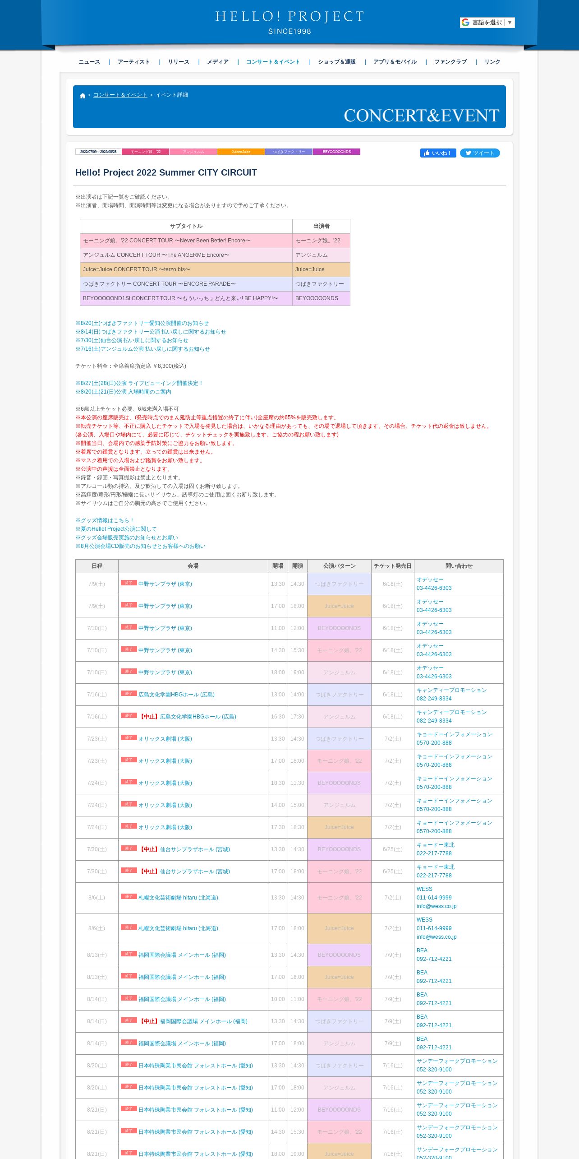Open 8/14 つばきファクトリー公演払い戻し notice link

(151, 332)
